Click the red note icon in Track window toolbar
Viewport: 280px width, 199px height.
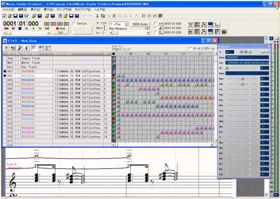[x=6, y=48]
